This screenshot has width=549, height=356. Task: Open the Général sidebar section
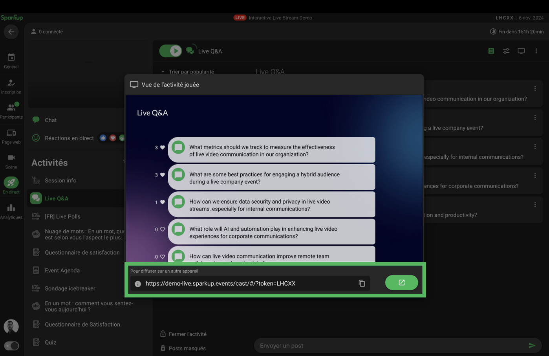coord(11,61)
